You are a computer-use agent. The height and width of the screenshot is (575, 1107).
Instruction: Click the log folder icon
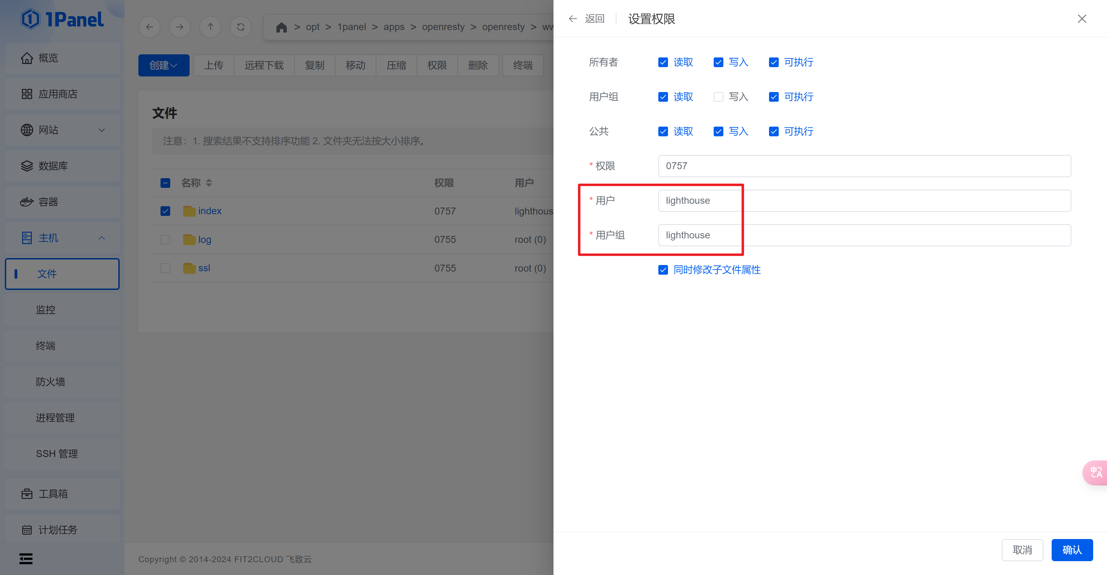pos(189,239)
